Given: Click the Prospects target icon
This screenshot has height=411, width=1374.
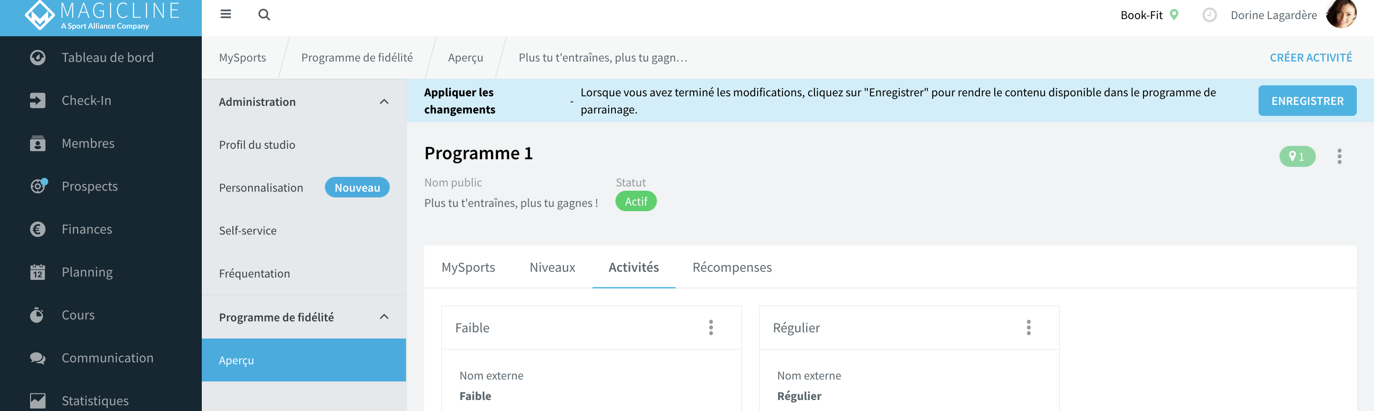Looking at the screenshot, I should [x=38, y=185].
